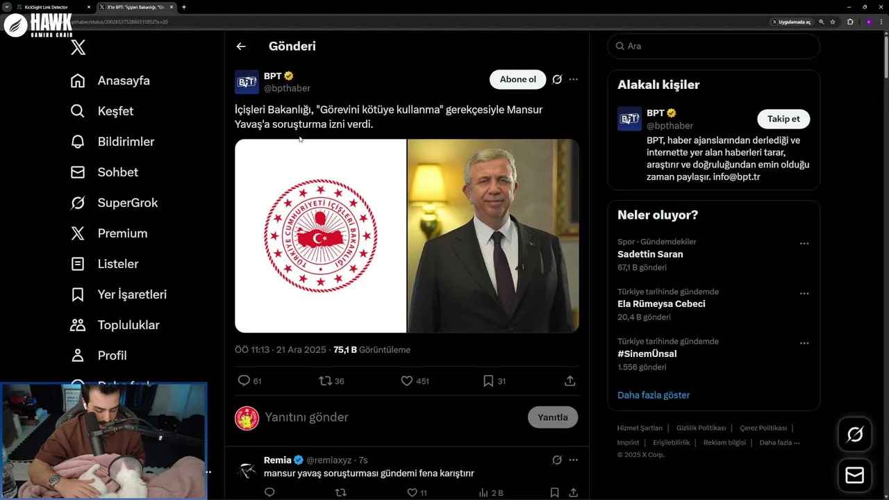Click the Ara search field

coord(715,46)
